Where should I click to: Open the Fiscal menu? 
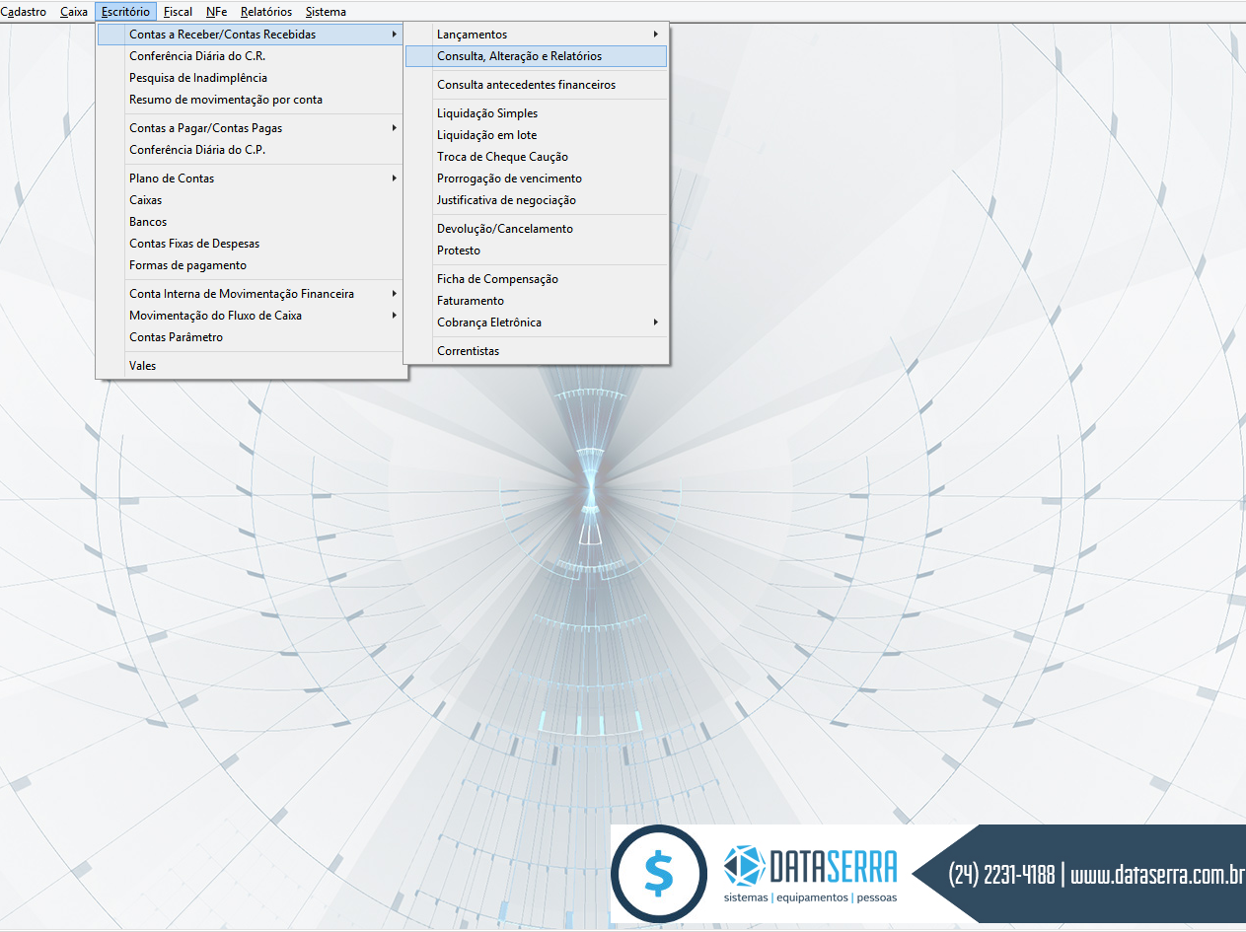pos(179,12)
